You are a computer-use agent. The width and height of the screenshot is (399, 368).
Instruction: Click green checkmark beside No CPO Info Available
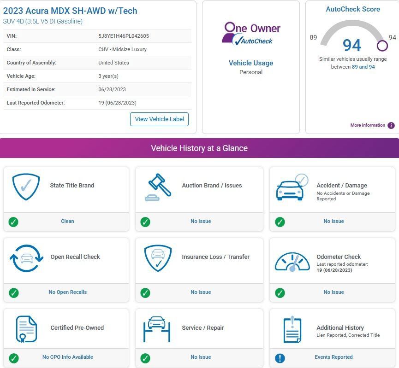pos(14,358)
